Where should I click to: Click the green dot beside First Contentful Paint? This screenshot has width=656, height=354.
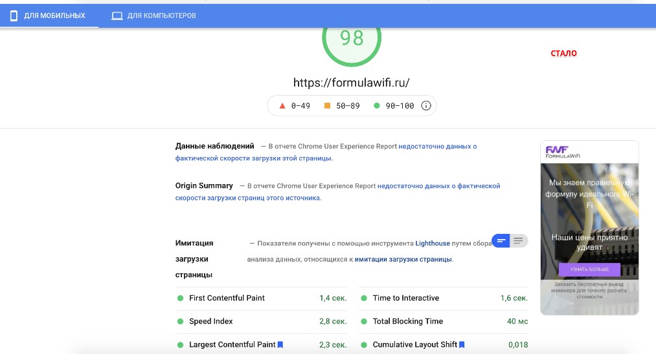click(180, 298)
